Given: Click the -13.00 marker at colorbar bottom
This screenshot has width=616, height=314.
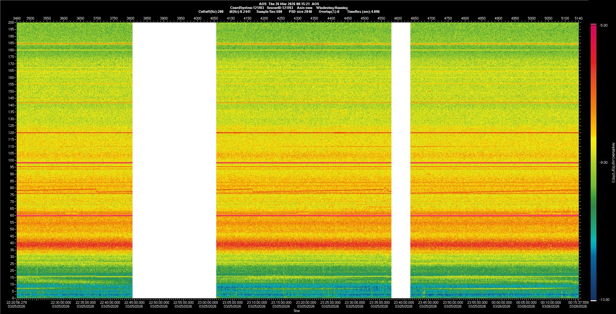Looking at the screenshot, I should point(604,300).
